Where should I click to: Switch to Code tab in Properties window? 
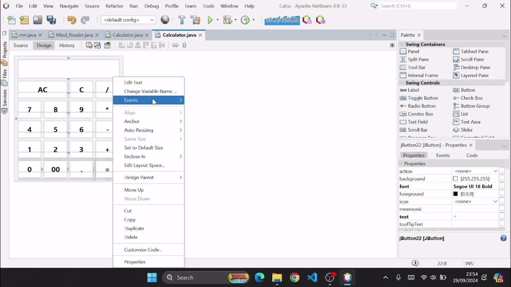pyautogui.click(x=472, y=155)
